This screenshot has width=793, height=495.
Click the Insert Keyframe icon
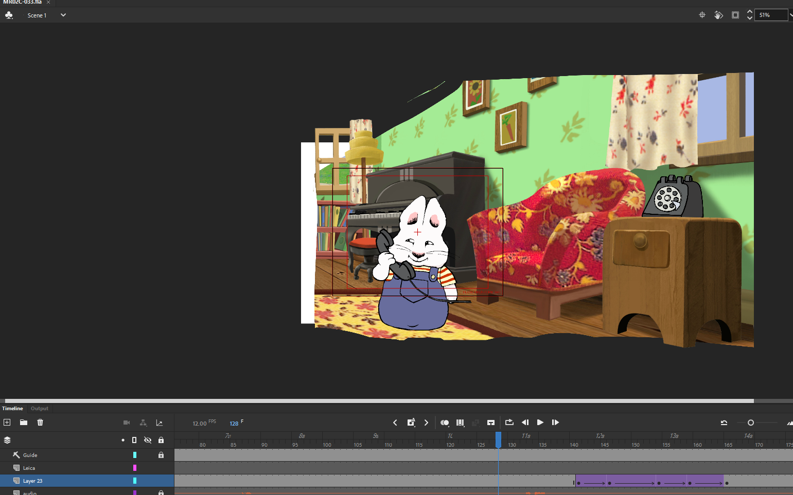point(411,423)
